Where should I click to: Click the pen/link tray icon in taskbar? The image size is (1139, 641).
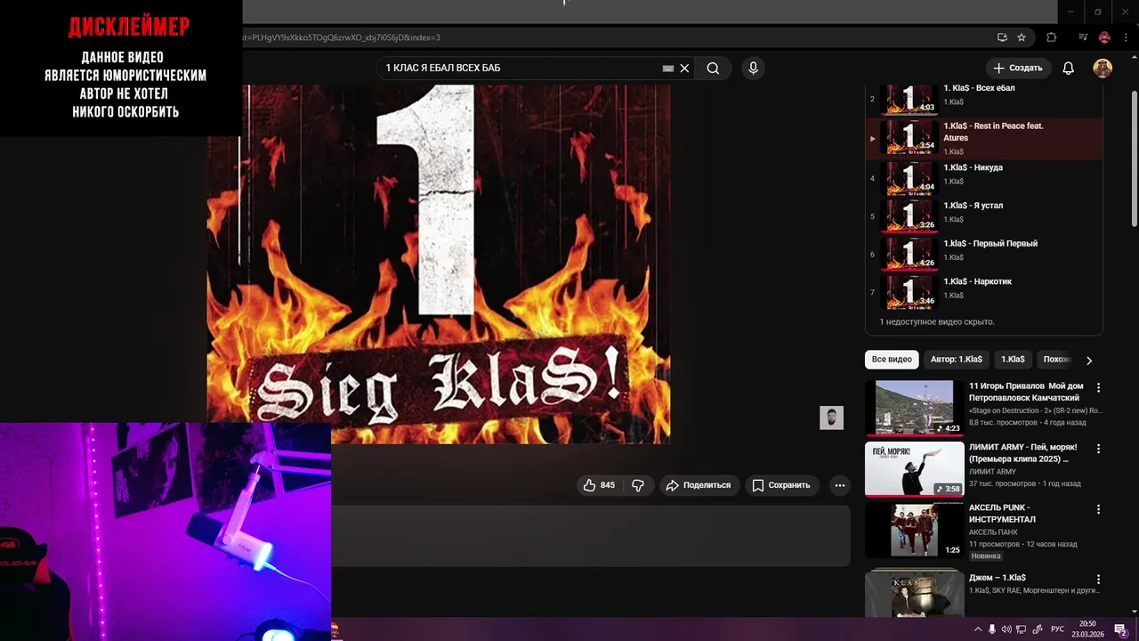[x=1037, y=629]
